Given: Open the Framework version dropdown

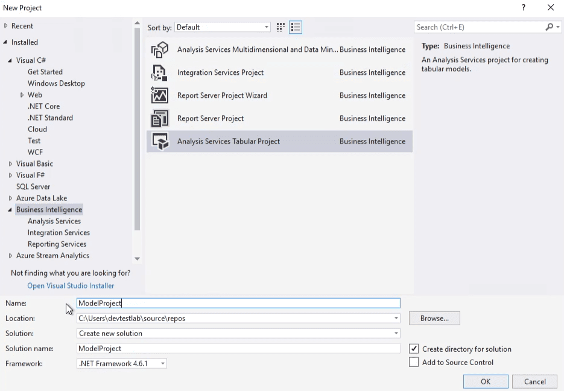Looking at the screenshot, I should [163, 363].
